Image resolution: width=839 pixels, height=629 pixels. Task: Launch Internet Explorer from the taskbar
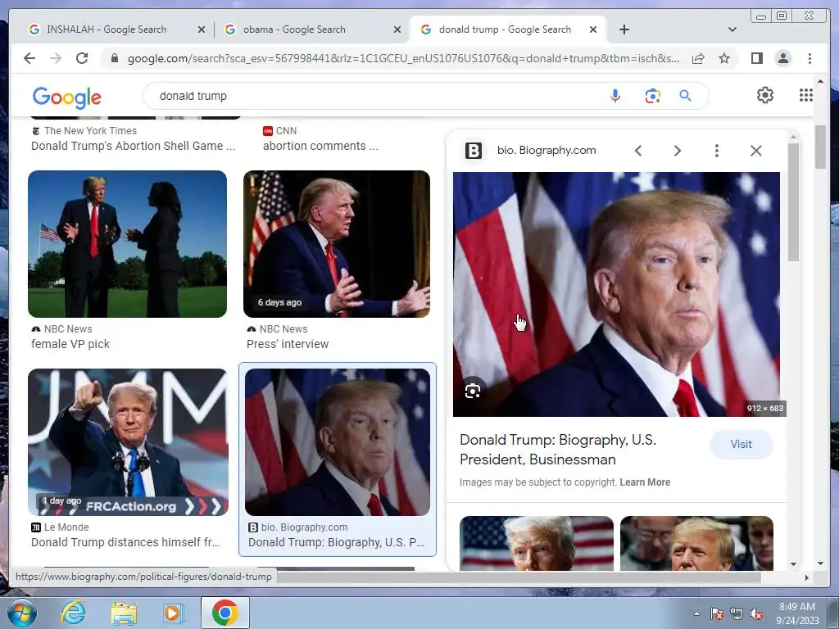[x=73, y=613]
